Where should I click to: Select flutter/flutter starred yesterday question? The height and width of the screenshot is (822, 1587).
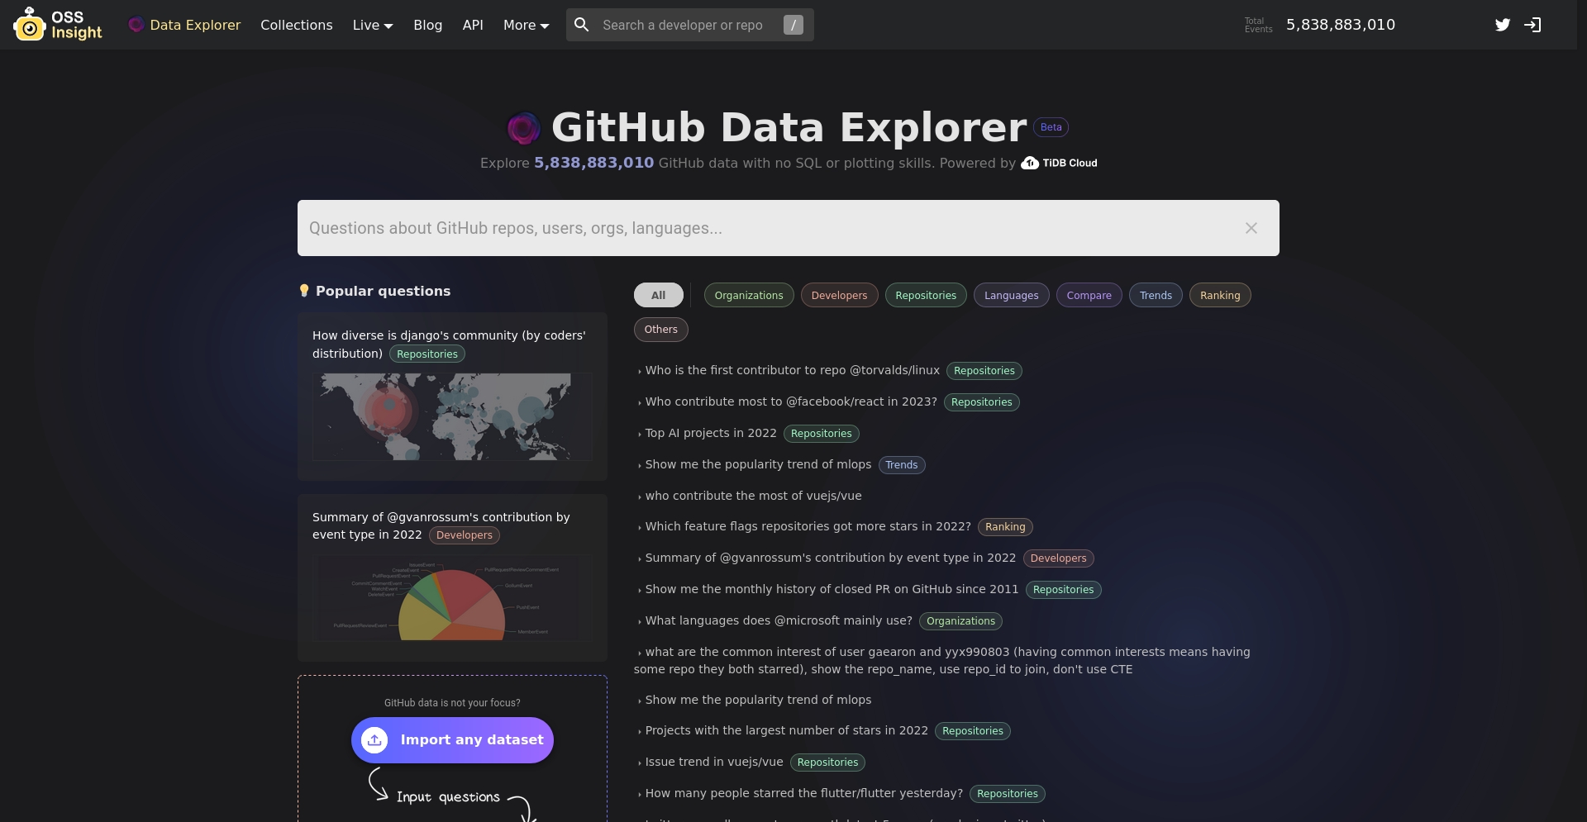click(x=803, y=793)
